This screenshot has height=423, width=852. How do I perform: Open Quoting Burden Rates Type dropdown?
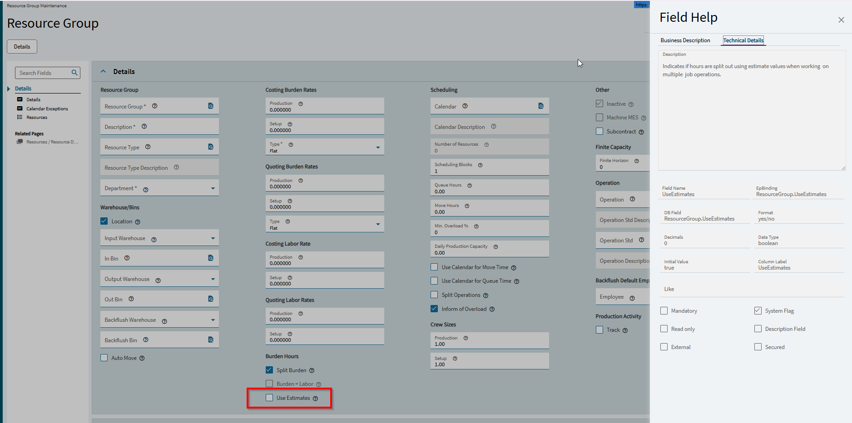(378, 224)
